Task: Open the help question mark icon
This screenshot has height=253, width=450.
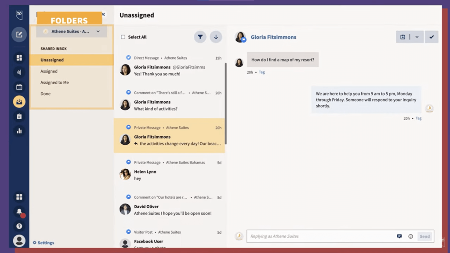Action: tap(19, 226)
